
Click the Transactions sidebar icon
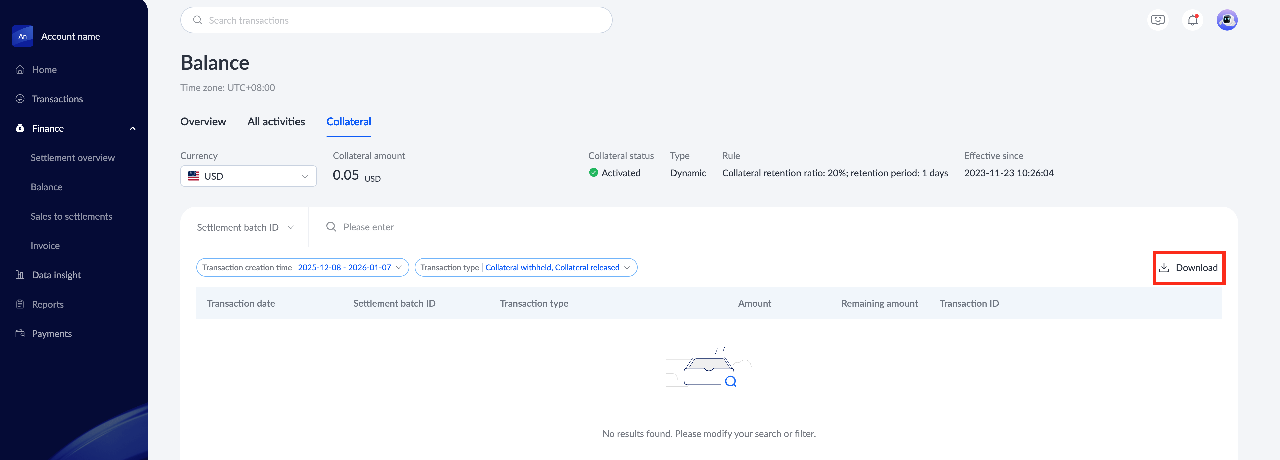coord(20,99)
